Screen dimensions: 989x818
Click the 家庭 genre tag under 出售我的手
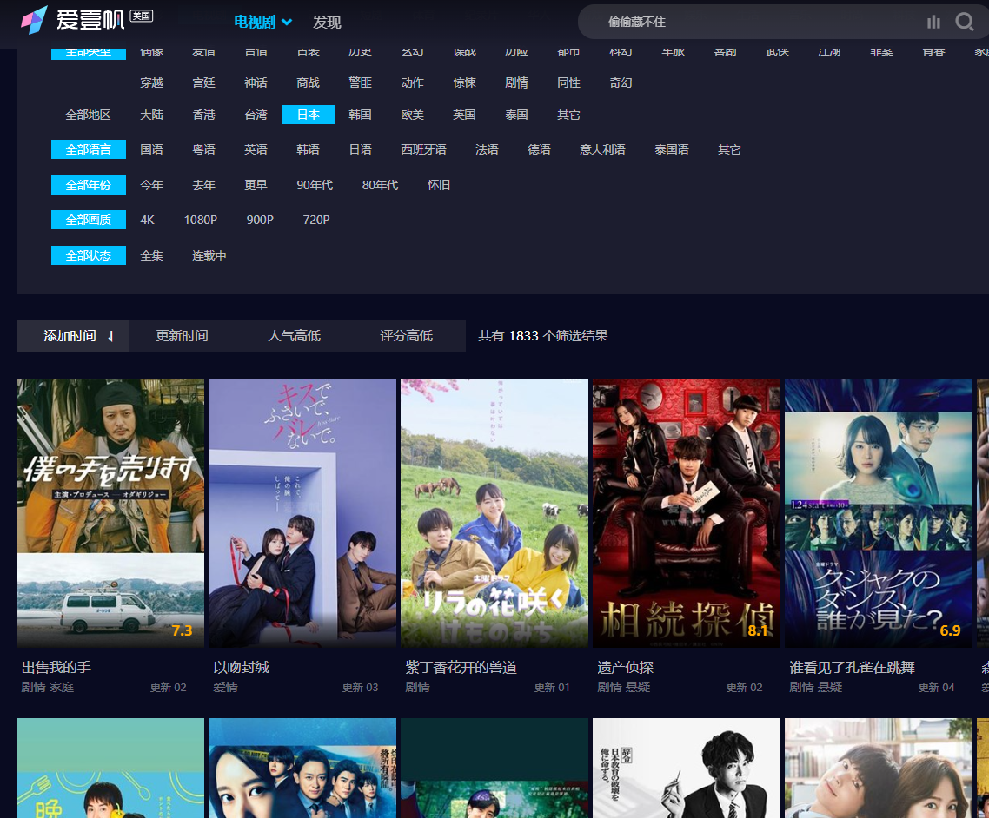(61, 687)
